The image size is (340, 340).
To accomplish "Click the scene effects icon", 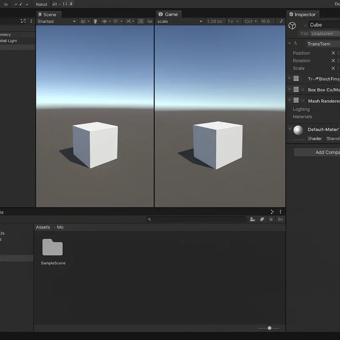I will point(104,21).
